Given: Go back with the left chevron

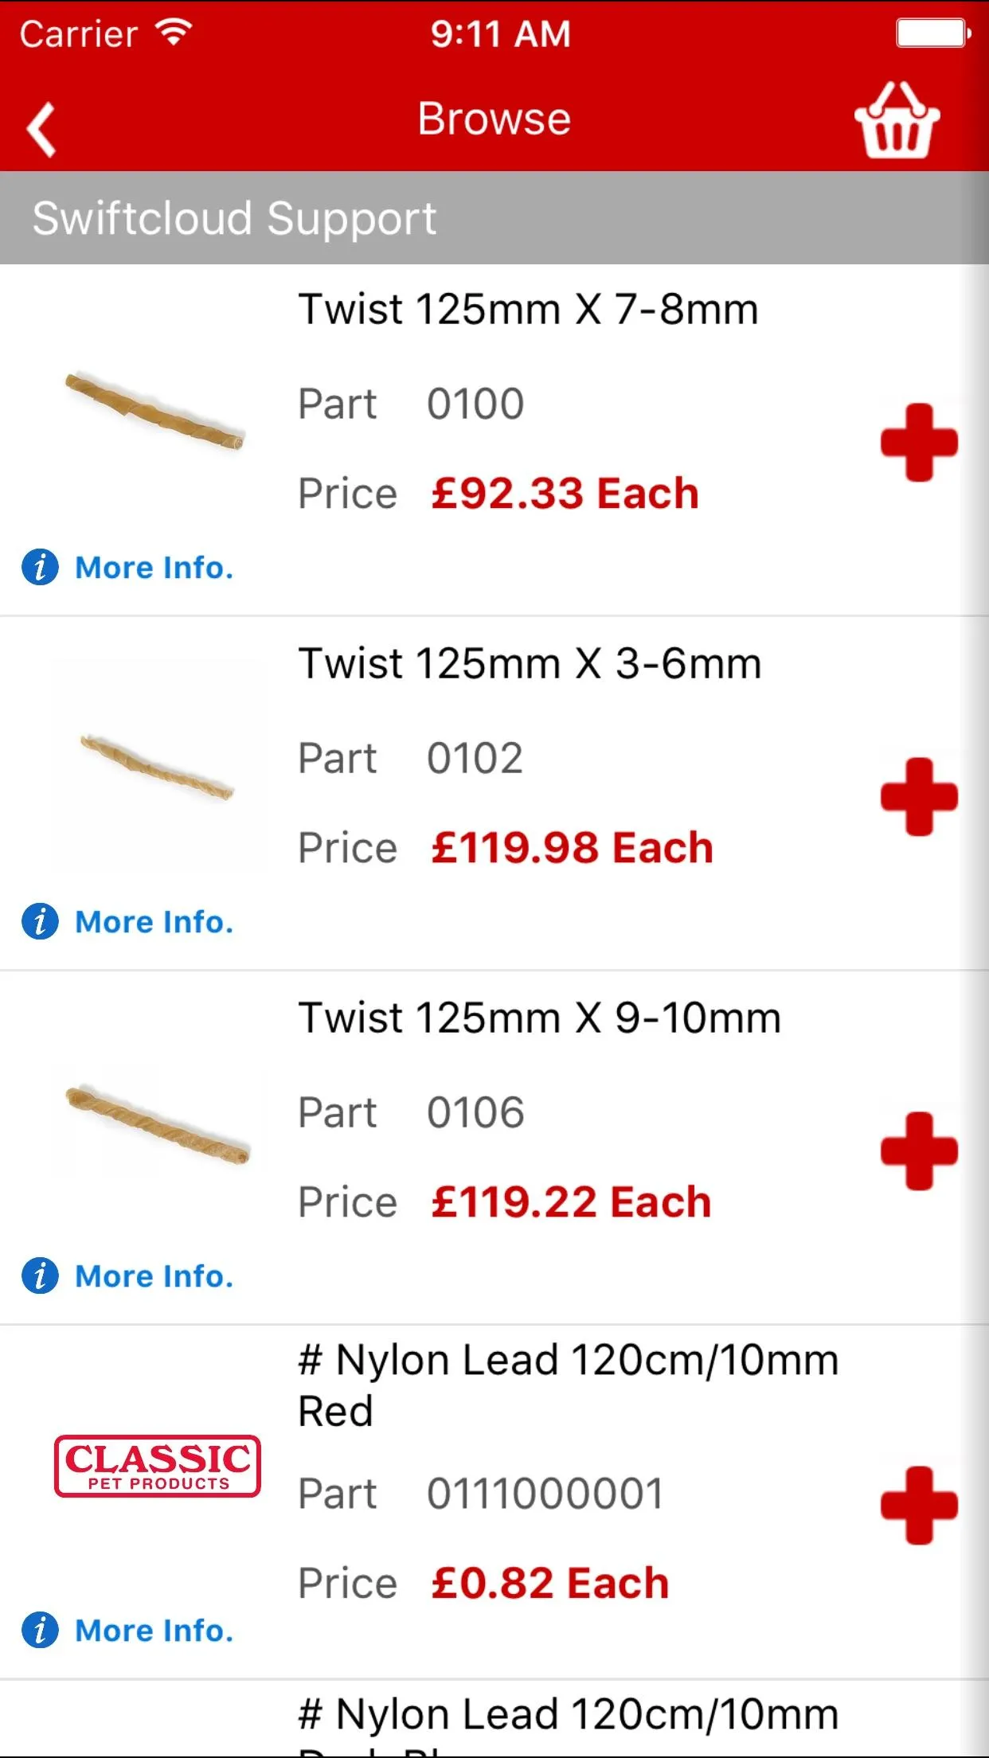Looking at the screenshot, I should coord(41,128).
